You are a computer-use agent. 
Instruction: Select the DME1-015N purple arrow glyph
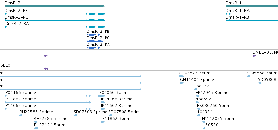254,56
